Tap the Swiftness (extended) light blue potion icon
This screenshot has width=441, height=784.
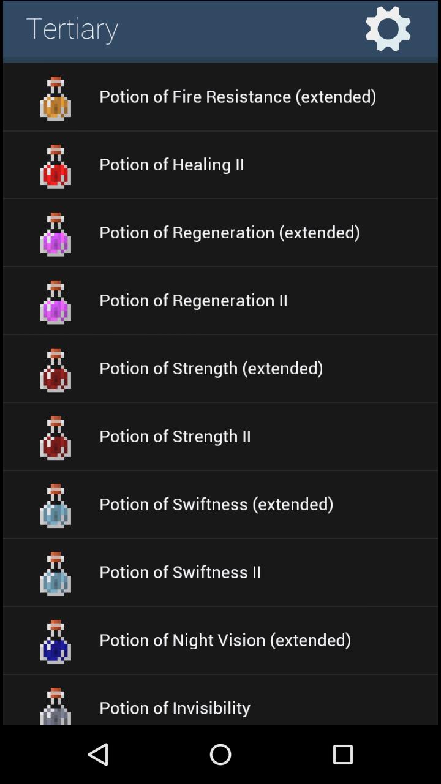pos(56,506)
